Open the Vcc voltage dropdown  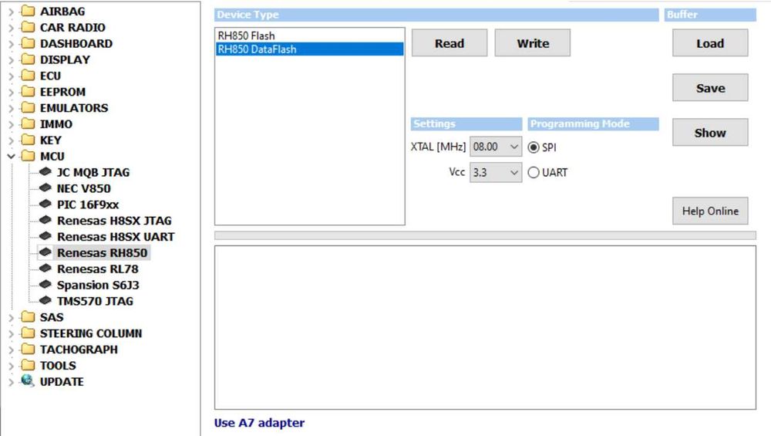(x=496, y=173)
